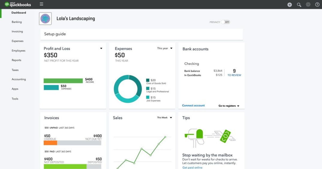This screenshot has height=169, width=322.
Task: Expand the Go to registers dropdown
Action: (x=229, y=106)
